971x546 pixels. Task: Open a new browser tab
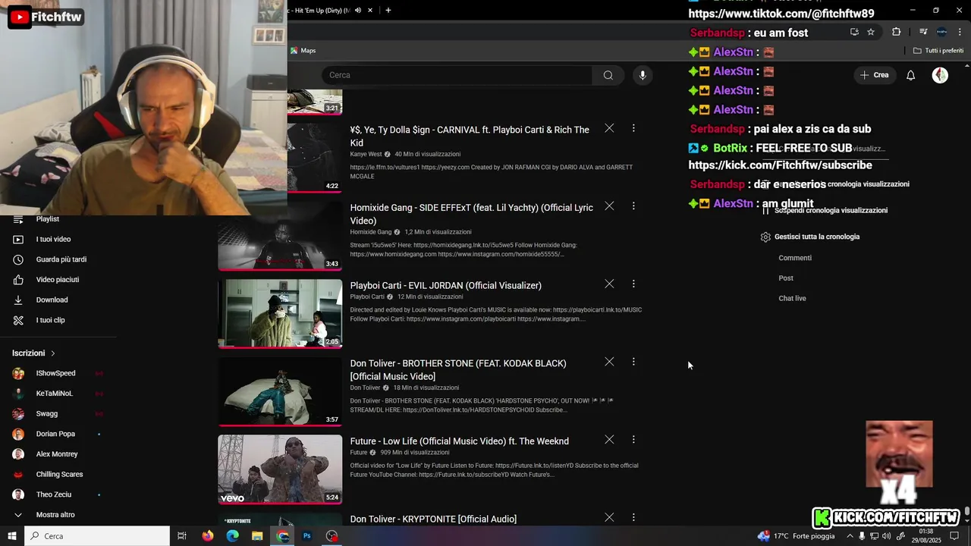[388, 11]
